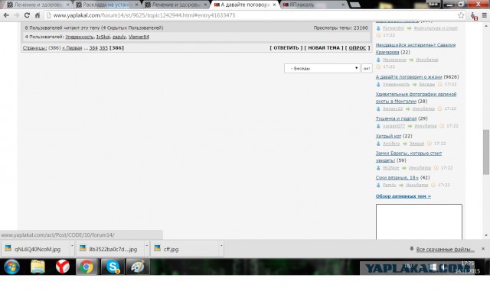Open user 'Умеренность' in the readers list

pyautogui.click(x=80, y=37)
